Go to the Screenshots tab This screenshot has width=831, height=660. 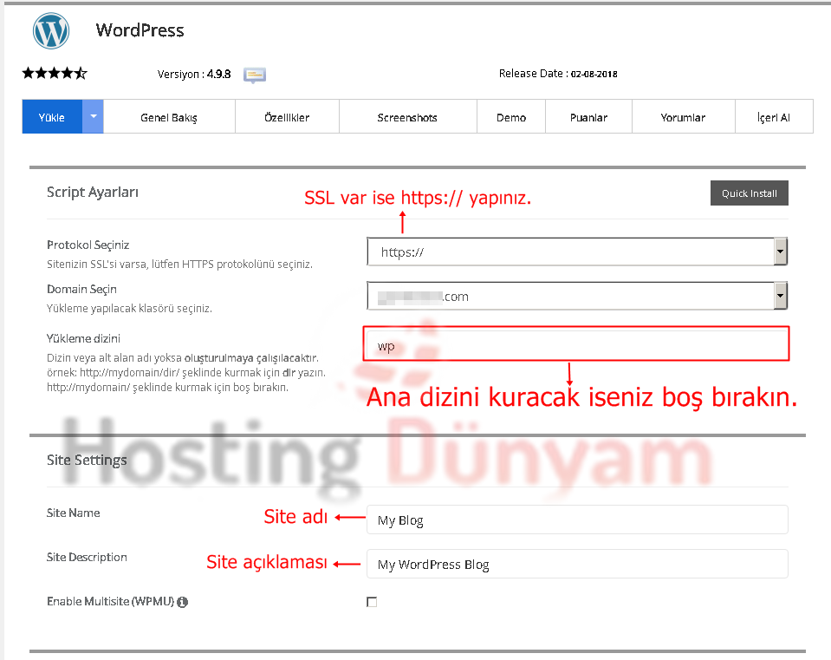(407, 117)
